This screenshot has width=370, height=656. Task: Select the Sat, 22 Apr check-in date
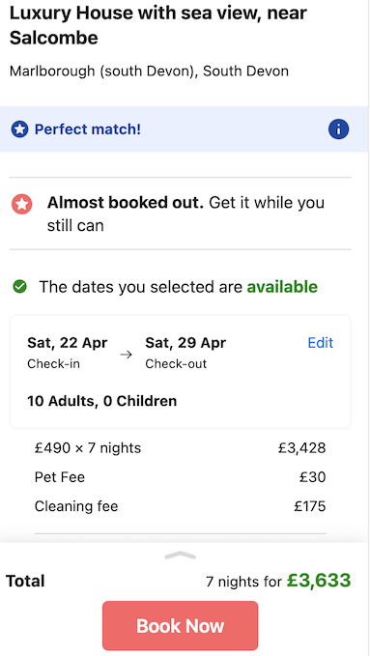tap(68, 353)
